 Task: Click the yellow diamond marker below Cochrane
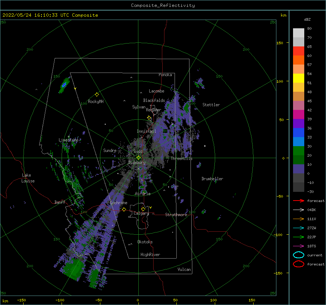[x=124, y=209]
